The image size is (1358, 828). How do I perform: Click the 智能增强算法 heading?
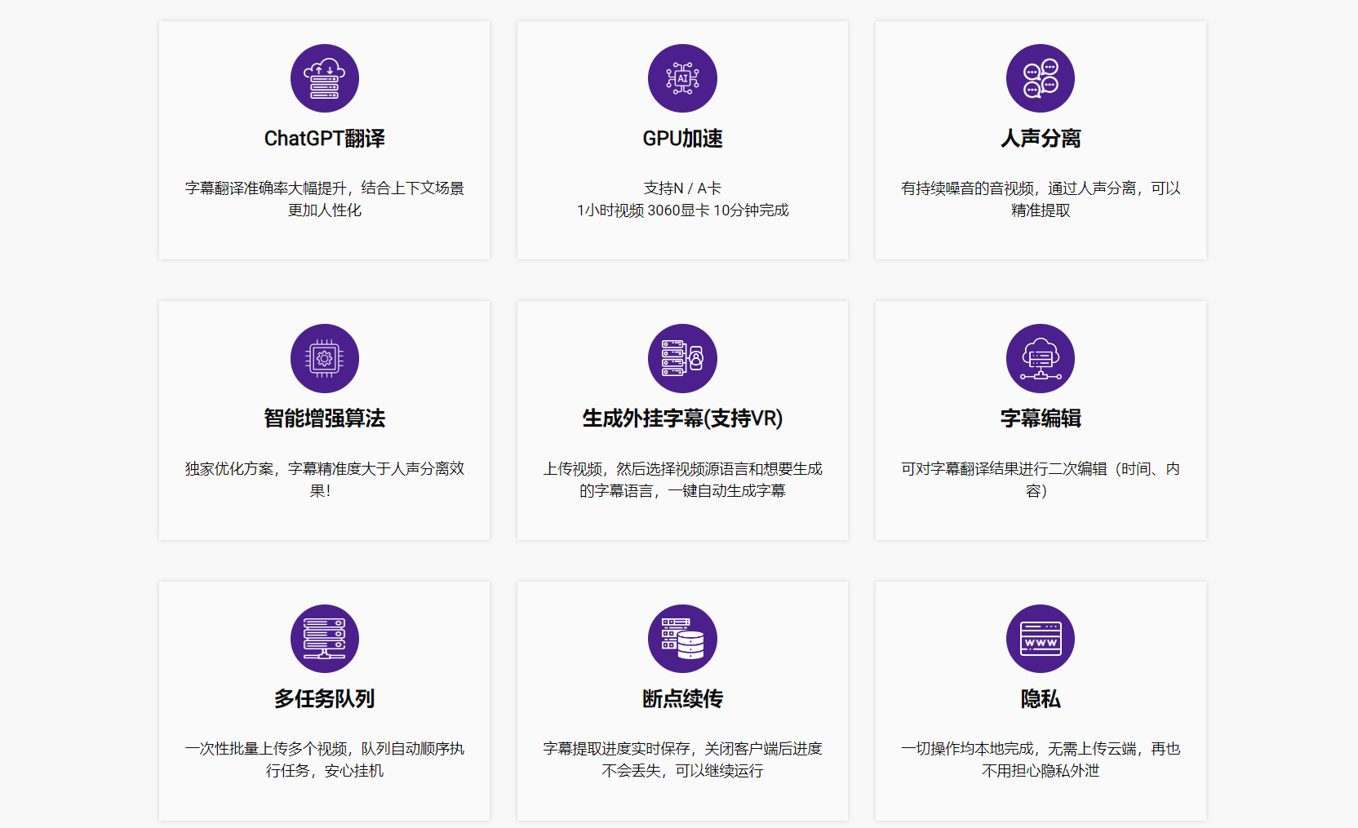tap(324, 418)
